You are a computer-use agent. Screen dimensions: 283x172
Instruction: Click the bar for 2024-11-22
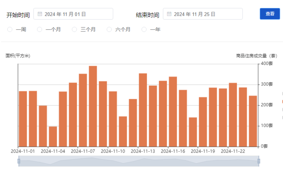pyautogui.click(x=233, y=115)
